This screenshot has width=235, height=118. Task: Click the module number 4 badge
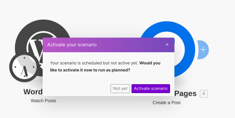coord(204,94)
